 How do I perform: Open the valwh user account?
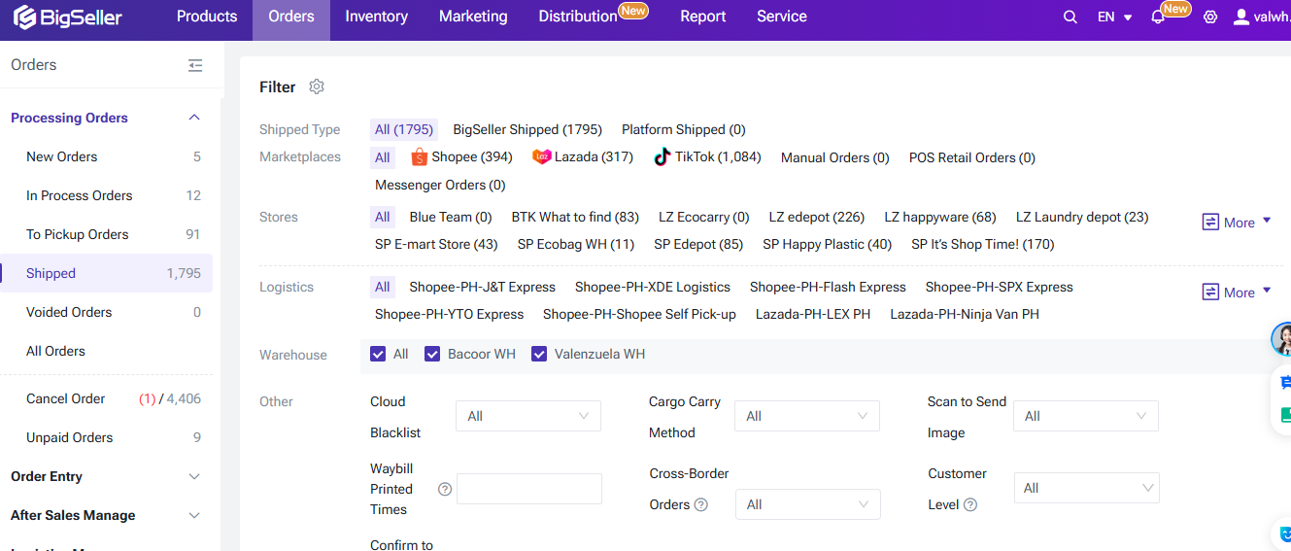1261,17
